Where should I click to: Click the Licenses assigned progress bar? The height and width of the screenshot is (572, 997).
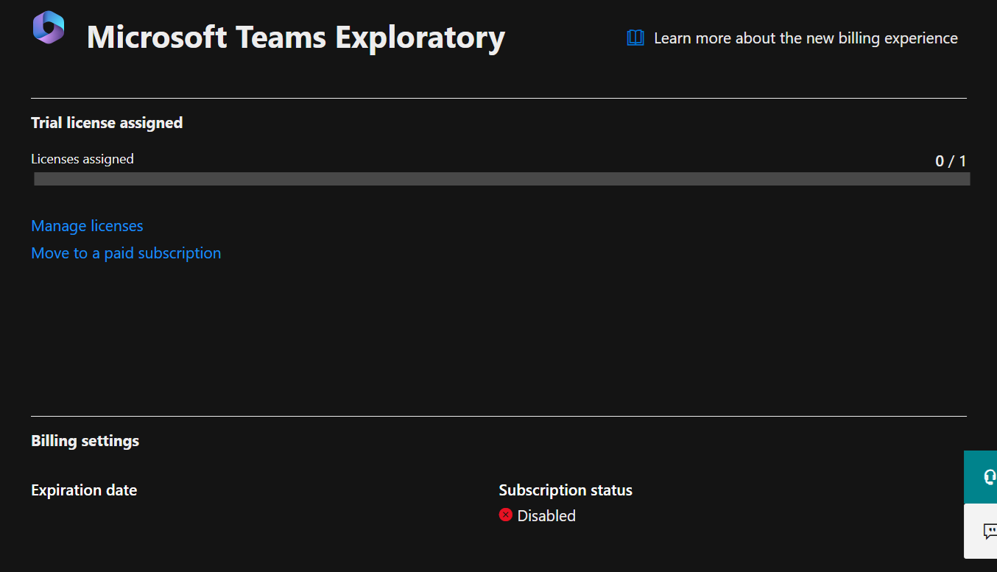pos(501,179)
